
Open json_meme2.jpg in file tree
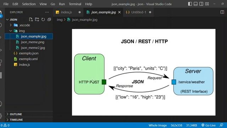click(x=29, y=48)
